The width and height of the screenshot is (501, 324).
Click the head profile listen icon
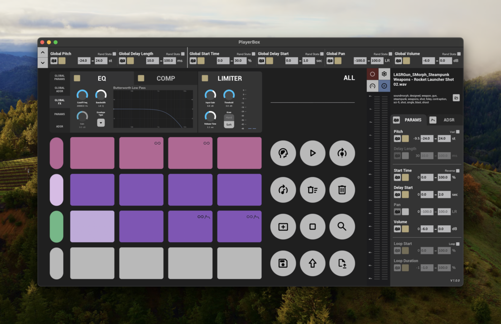pyautogui.click(x=283, y=153)
